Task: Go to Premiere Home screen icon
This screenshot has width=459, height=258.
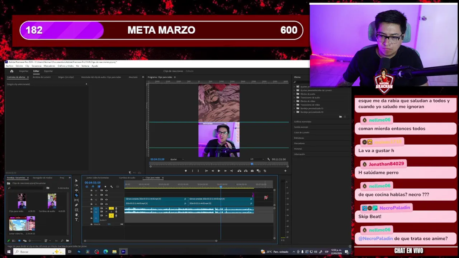Action: [11, 71]
